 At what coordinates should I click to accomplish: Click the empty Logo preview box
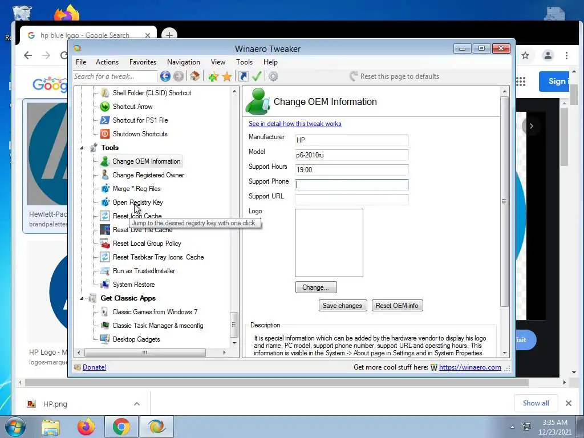coord(329,243)
